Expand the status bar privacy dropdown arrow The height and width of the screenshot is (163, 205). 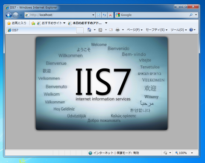point(170,153)
